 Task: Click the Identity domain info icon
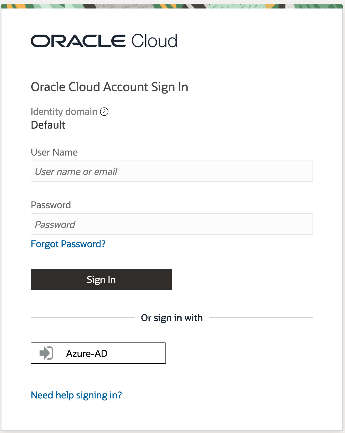pyautogui.click(x=104, y=112)
